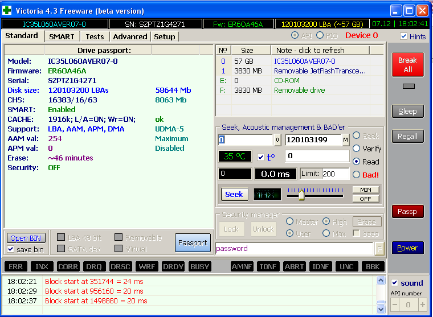Click log entry Block start at 351744

(94, 281)
